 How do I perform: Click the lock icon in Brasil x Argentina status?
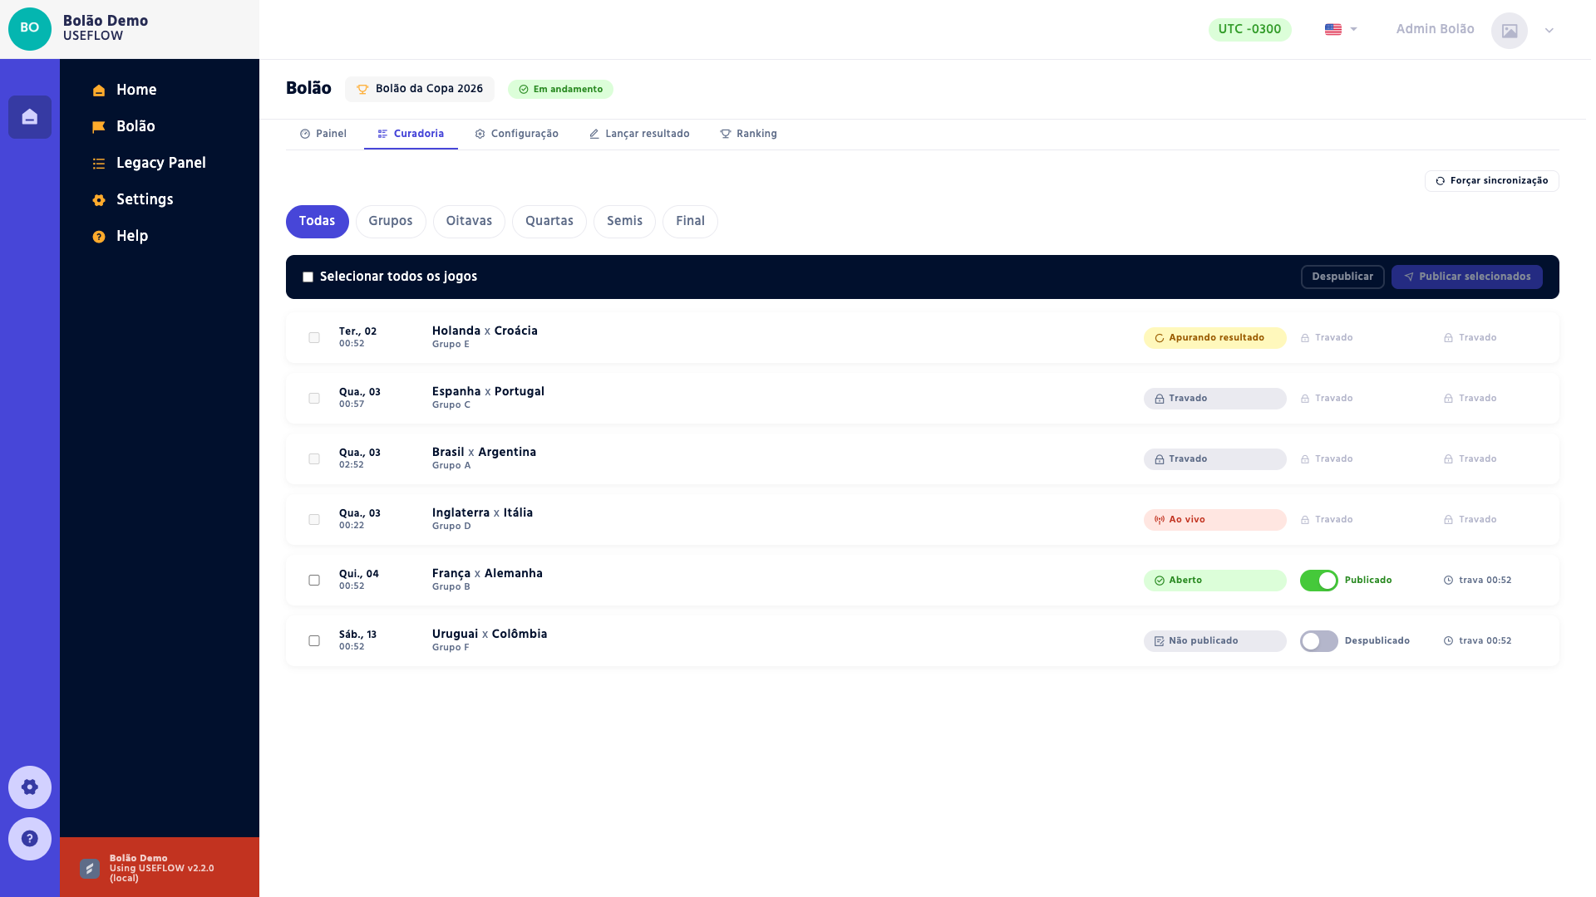1159,459
